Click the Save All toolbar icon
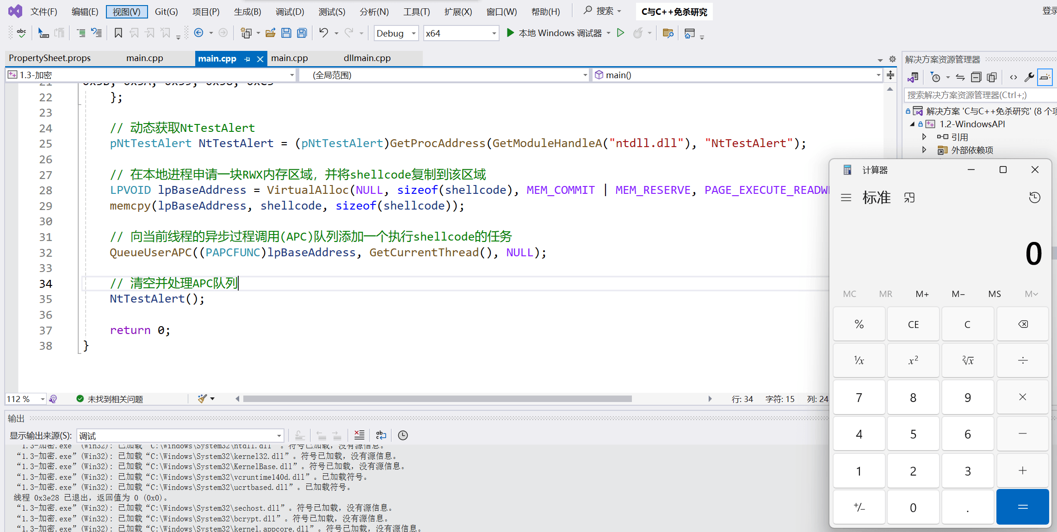This screenshot has width=1057, height=532. 302,33
